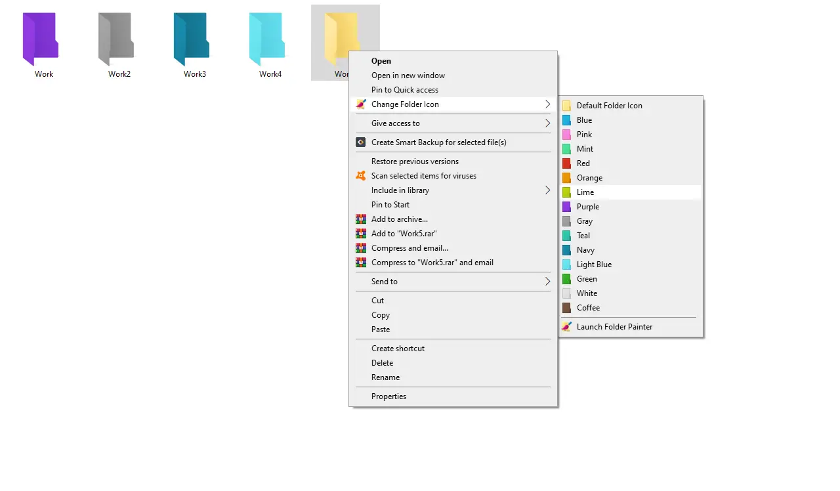Click the White color swatch

pos(566,293)
